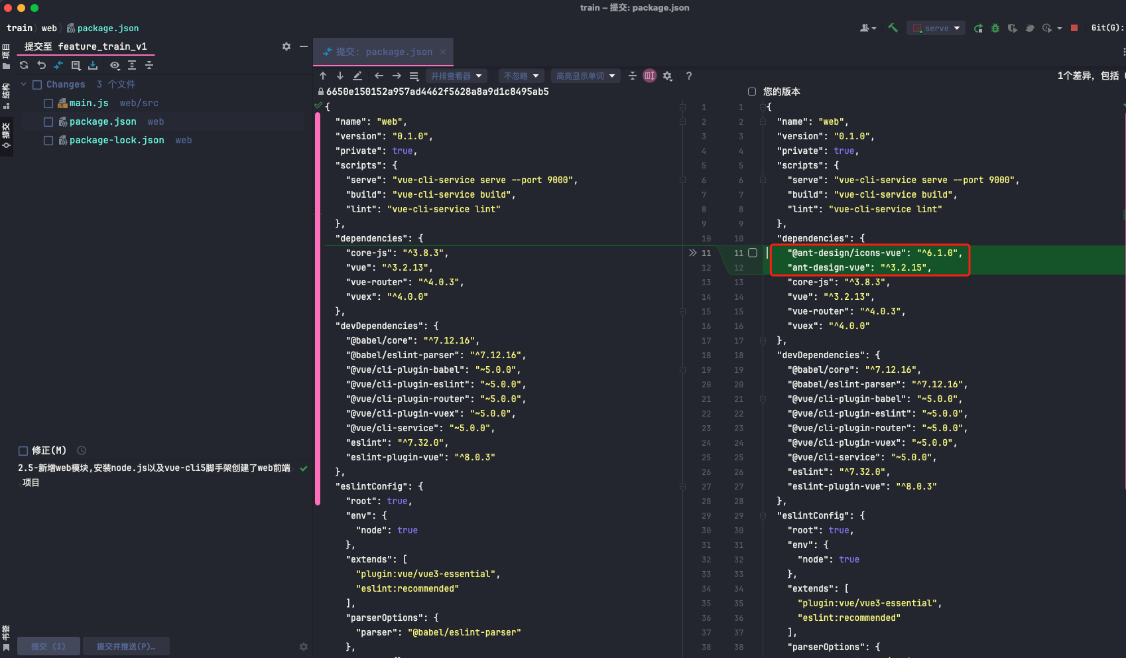This screenshot has height=658, width=1126.
Task: Click the commit message history clock icon
Action: pyautogui.click(x=82, y=450)
